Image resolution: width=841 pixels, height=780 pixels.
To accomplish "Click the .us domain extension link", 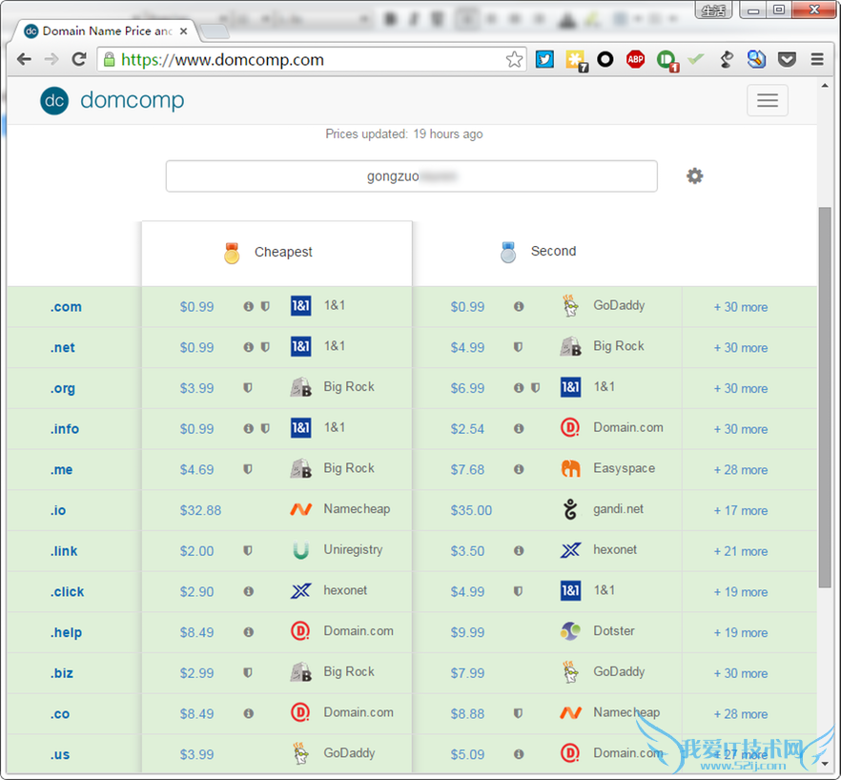I will [59, 755].
